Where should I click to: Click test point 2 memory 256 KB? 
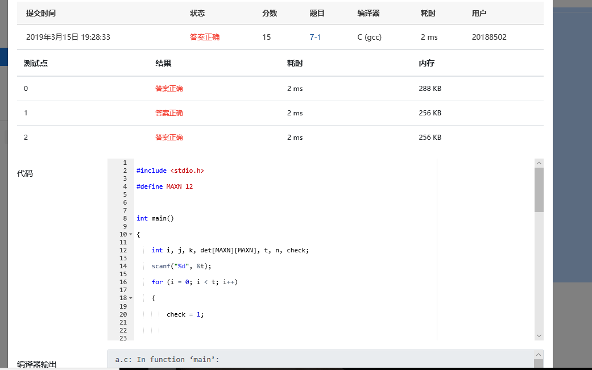(430, 138)
